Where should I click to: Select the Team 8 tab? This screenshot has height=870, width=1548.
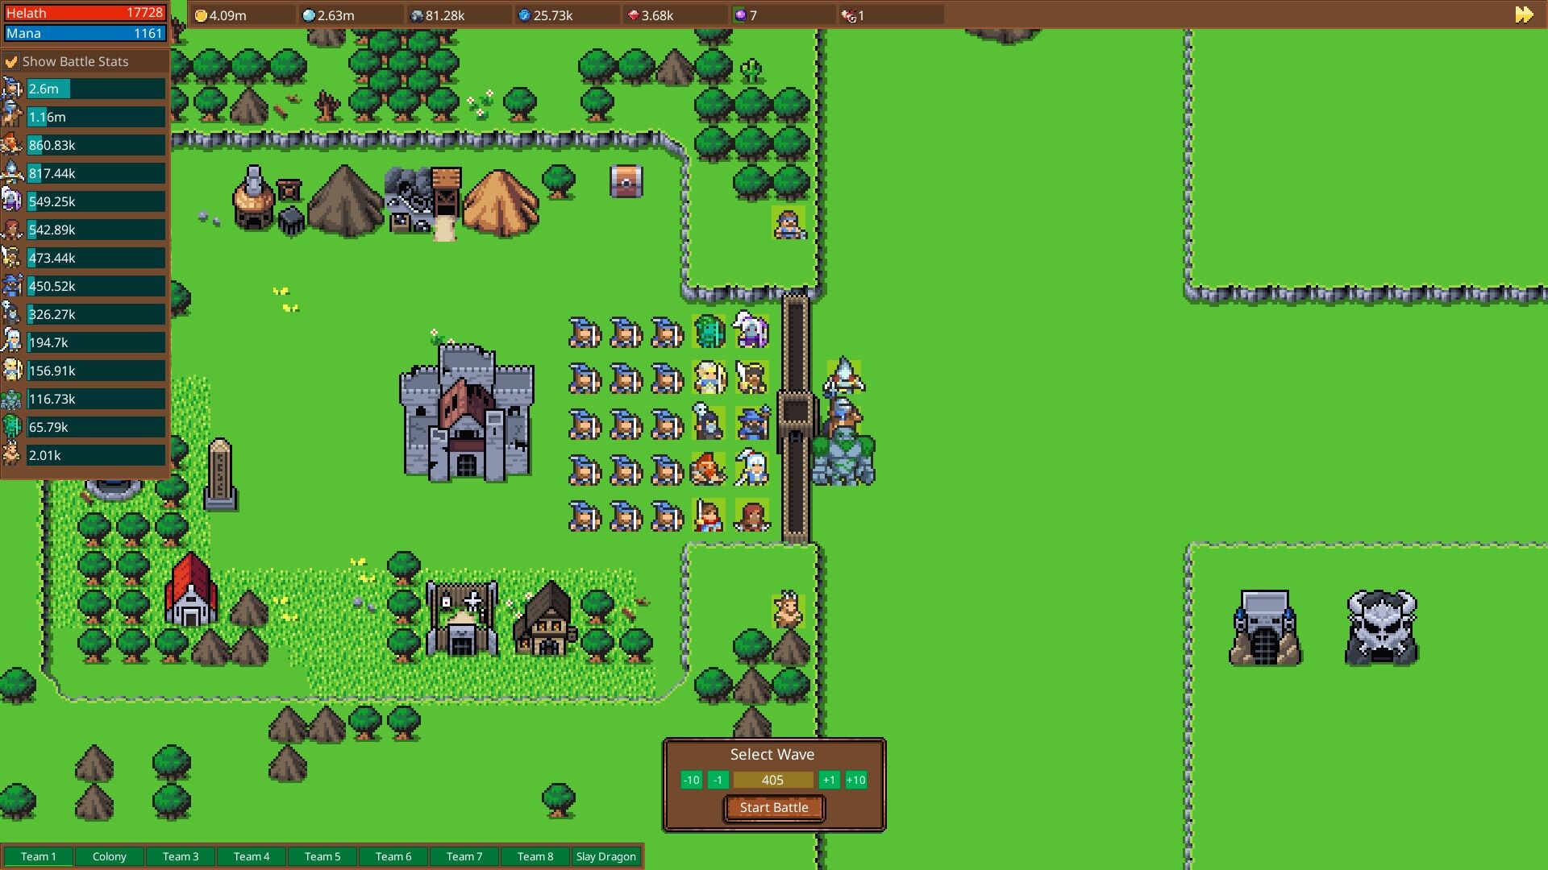coord(535,856)
